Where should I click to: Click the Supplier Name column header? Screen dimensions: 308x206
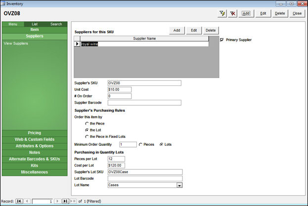(x=144, y=39)
